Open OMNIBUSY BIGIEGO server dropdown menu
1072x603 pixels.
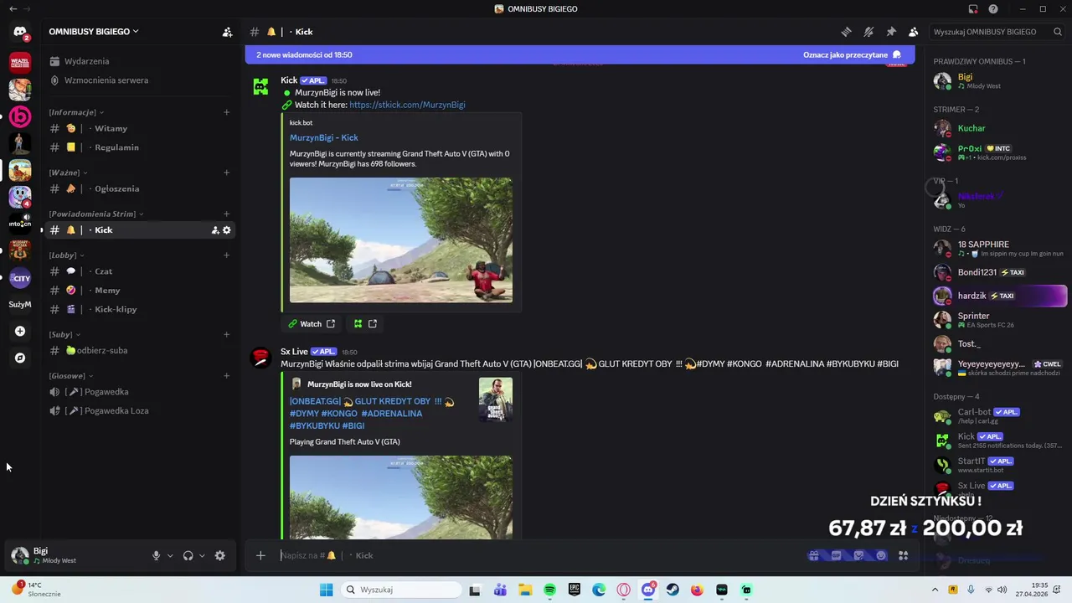94,32
